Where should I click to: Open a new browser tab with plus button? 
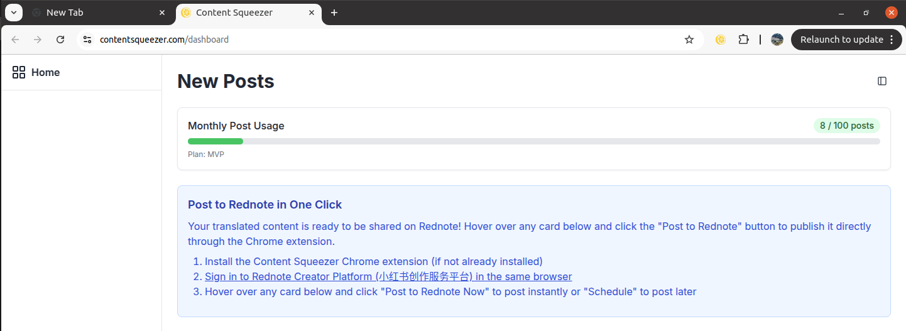[334, 13]
